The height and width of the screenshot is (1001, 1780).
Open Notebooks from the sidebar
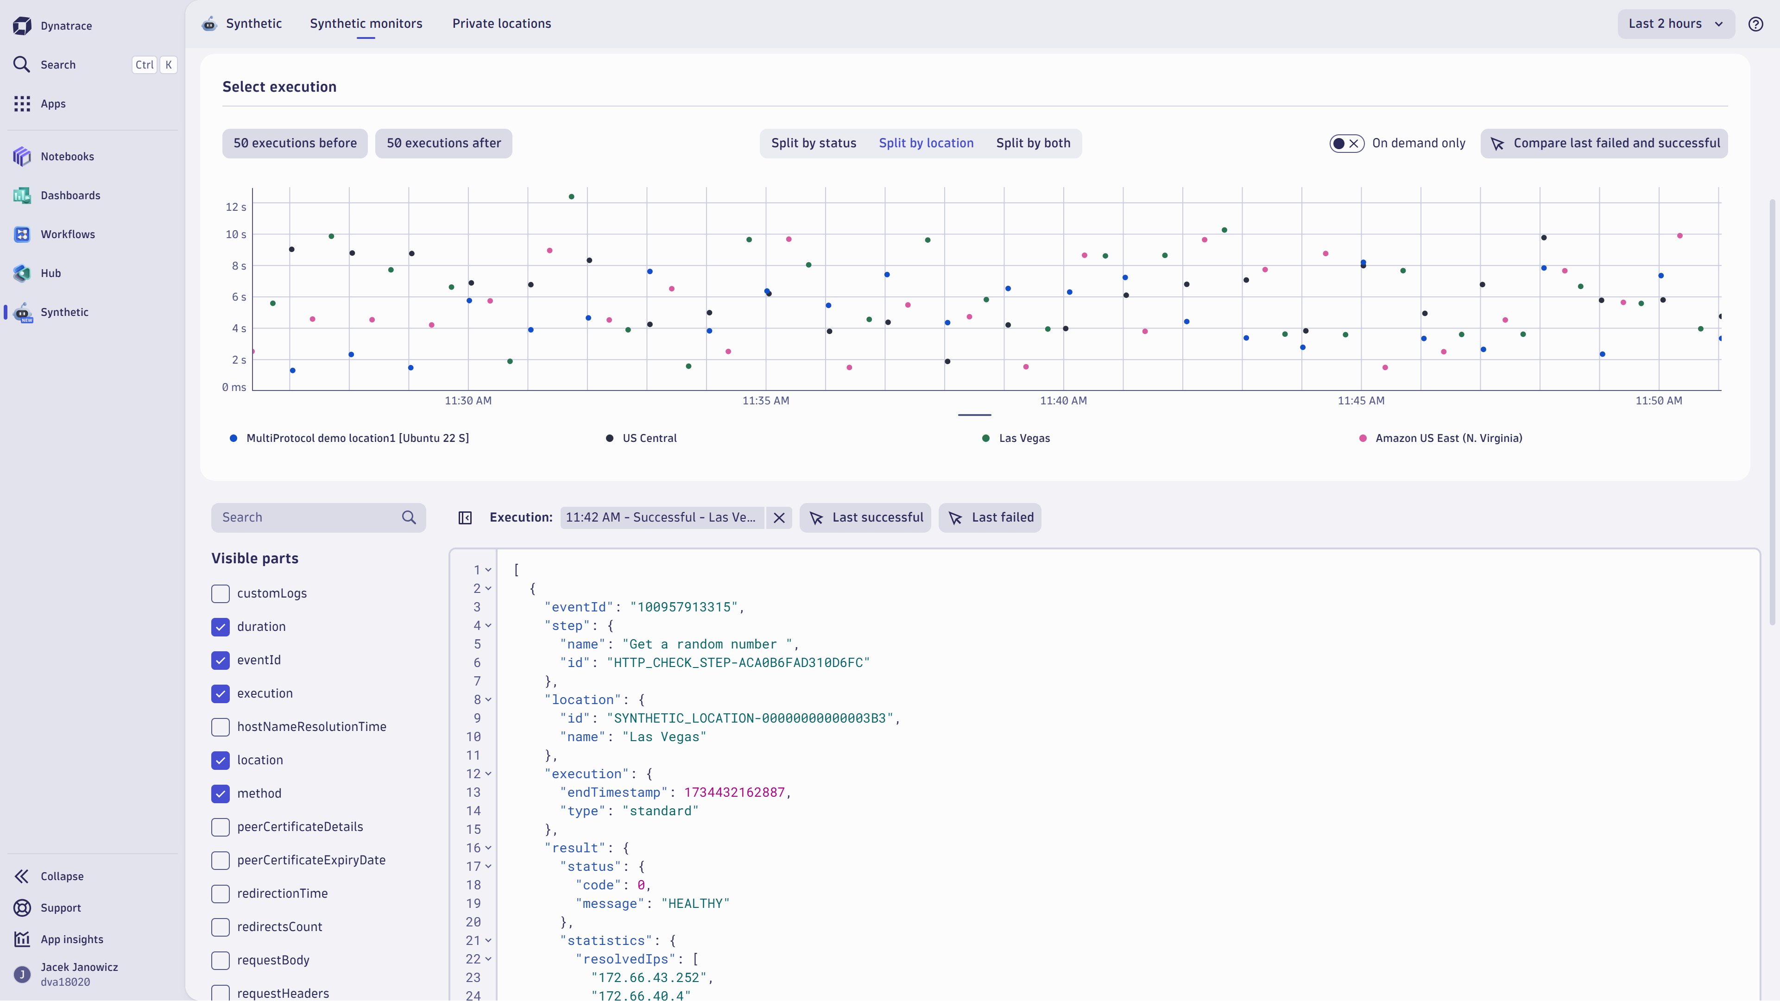(x=67, y=156)
